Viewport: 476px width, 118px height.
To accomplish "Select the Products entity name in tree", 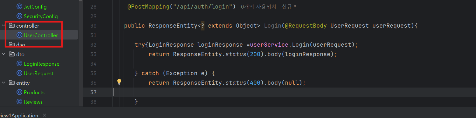I will point(34,92).
